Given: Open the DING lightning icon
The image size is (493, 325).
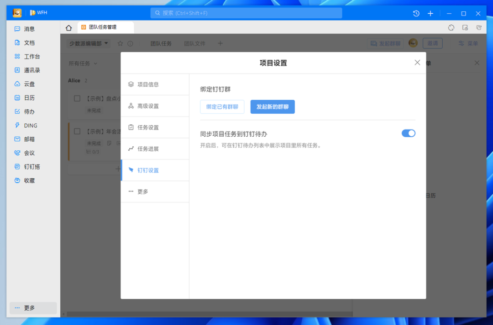Looking at the screenshot, I should pos(17,125).
